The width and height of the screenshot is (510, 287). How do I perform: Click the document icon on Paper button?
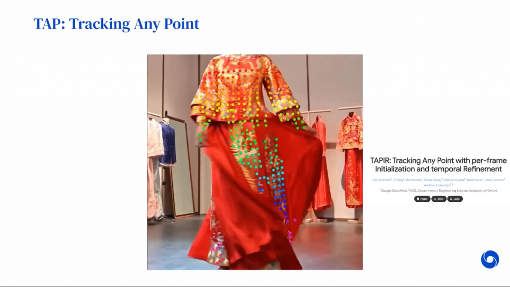418,199
